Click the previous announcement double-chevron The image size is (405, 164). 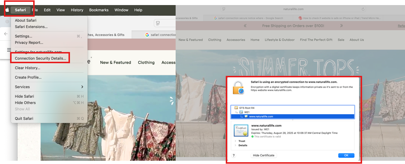point(245,26)
